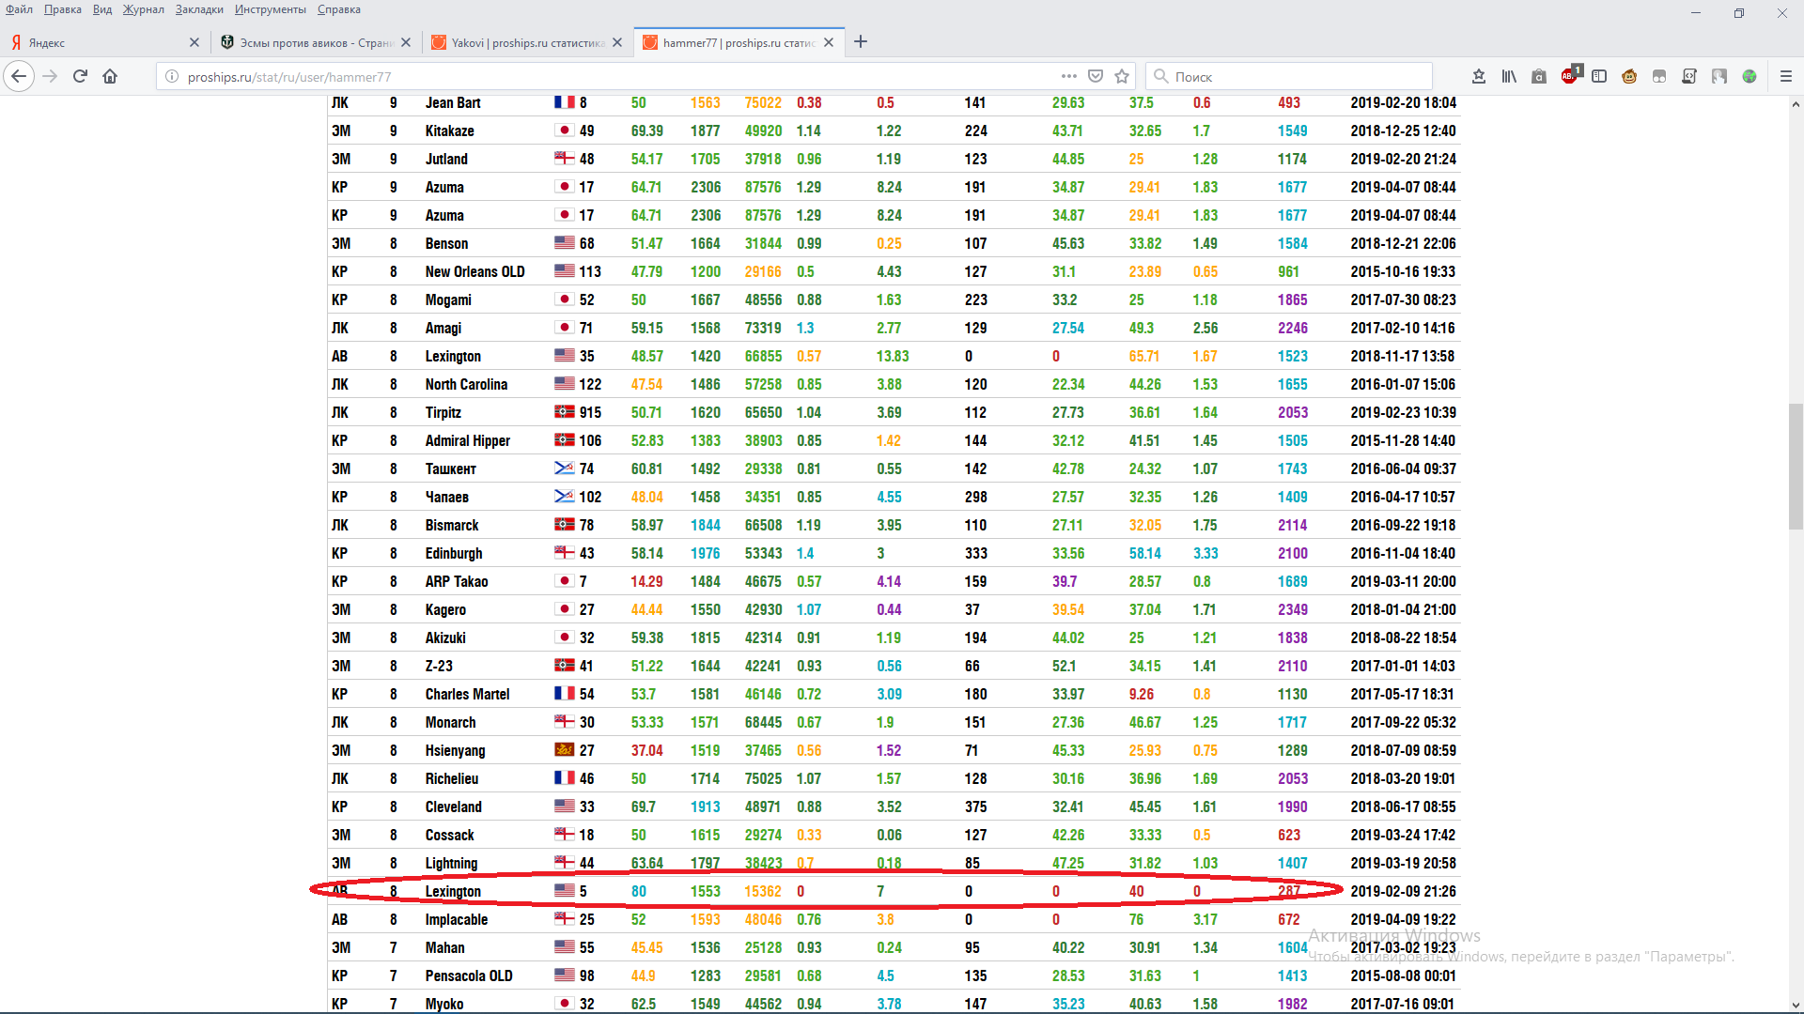Click the Ташкент ship name
This screenshot has height=1014, width=1804.
click(450, 469)
